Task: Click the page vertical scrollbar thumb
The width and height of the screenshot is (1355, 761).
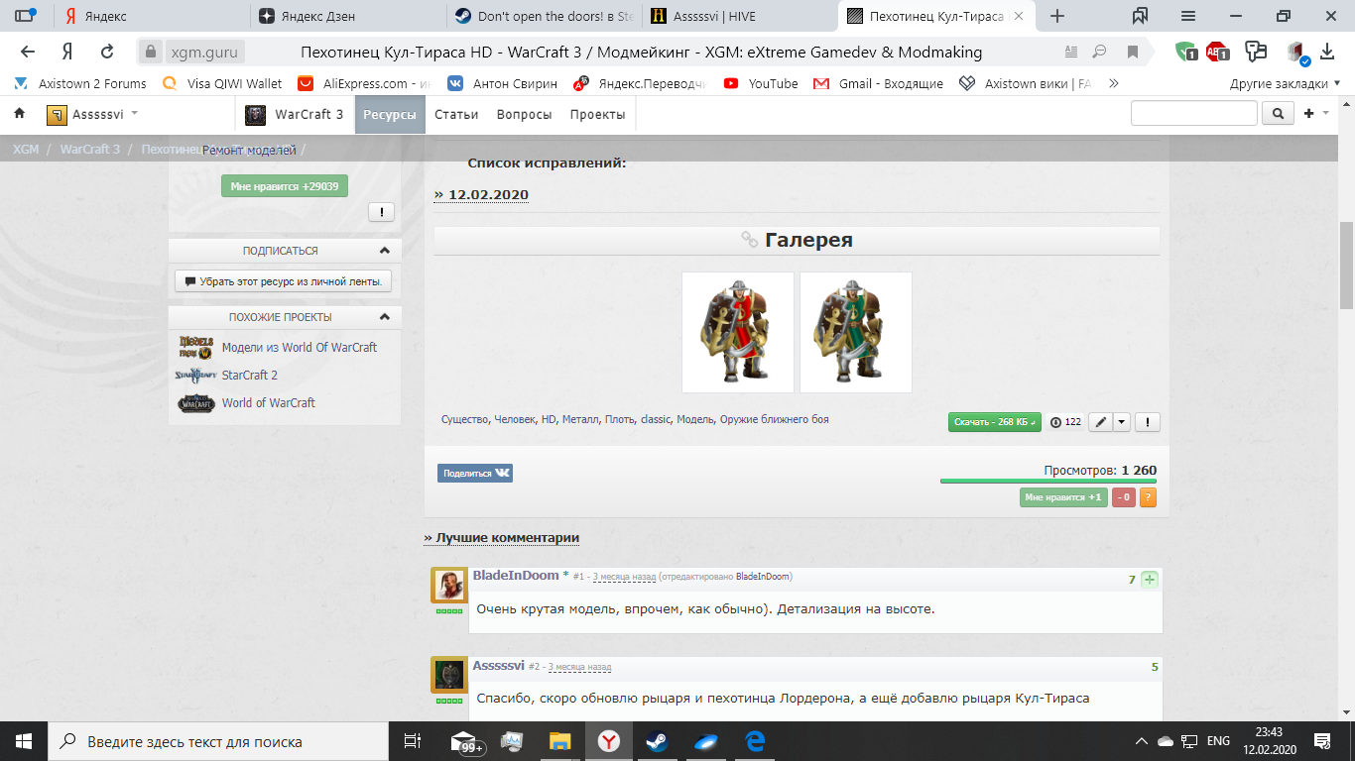Action: coord(1346,266)
